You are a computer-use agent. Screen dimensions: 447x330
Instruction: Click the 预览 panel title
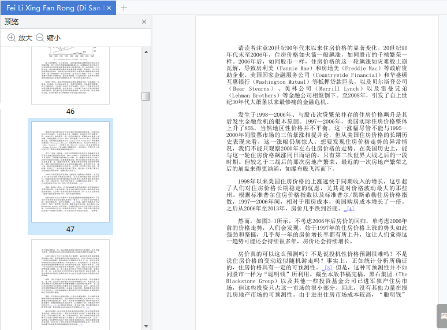12,22
